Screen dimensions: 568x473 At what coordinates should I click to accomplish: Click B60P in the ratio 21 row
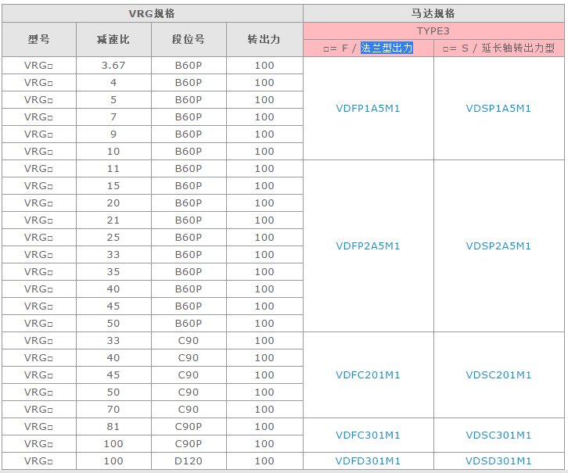(189, 220)
